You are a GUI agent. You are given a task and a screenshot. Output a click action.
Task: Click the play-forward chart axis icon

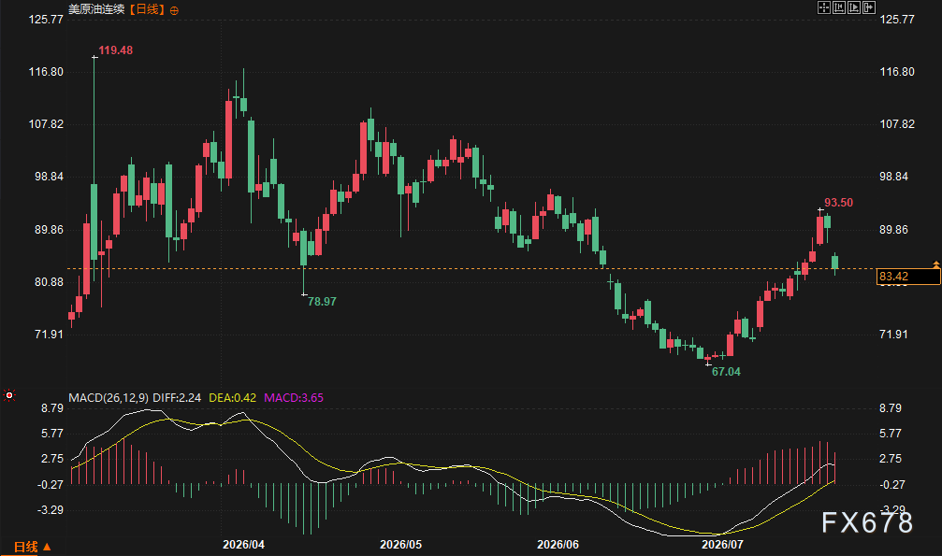click(854, 7)
